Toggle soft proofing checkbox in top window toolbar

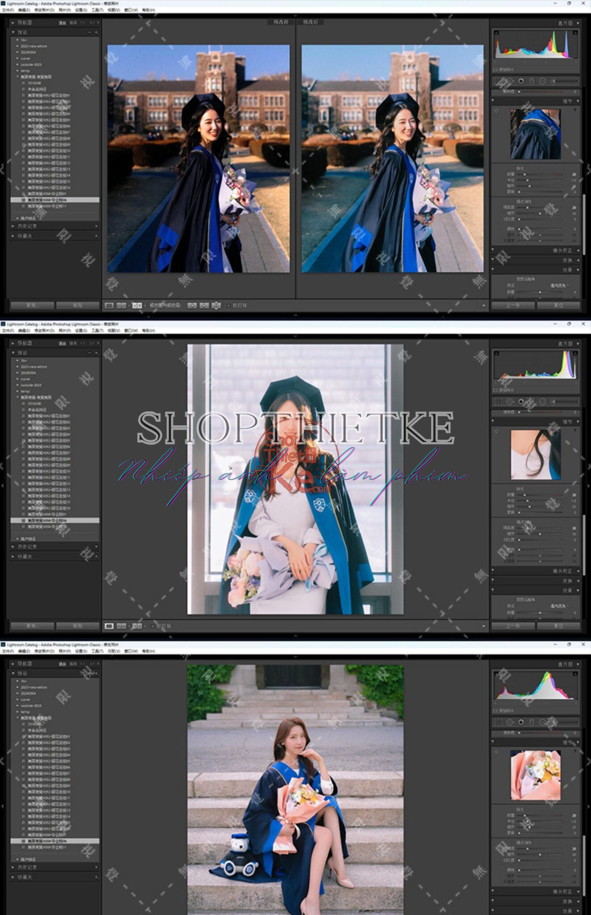(229, 306)
